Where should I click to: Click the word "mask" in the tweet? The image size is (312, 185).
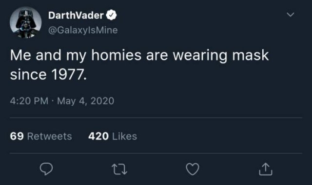coord(250,55)
